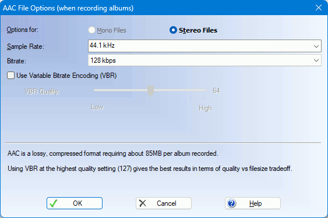
Task: Click the VBR highest quality setting note
Action: tap(150, 169)
